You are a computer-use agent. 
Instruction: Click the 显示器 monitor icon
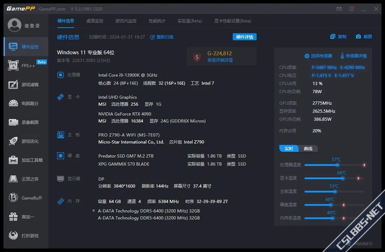click(61, 178)
